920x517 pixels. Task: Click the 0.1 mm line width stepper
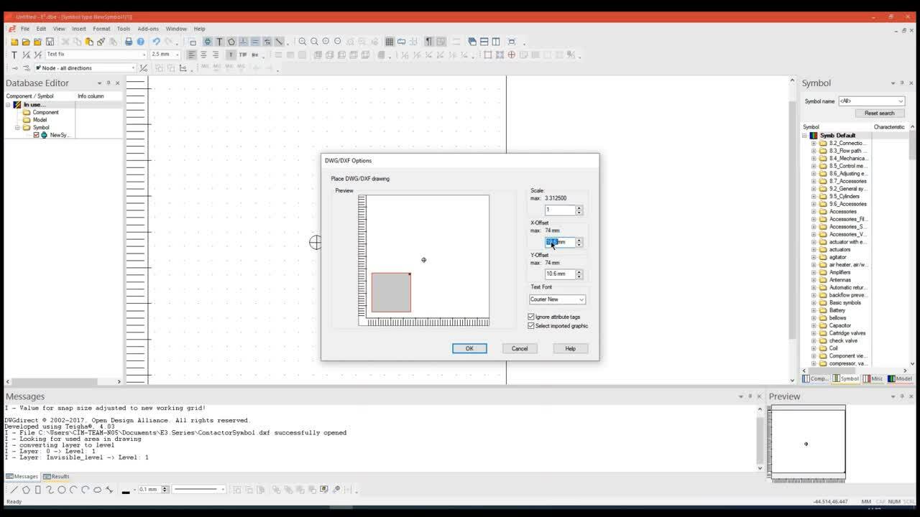click(165, 490)
